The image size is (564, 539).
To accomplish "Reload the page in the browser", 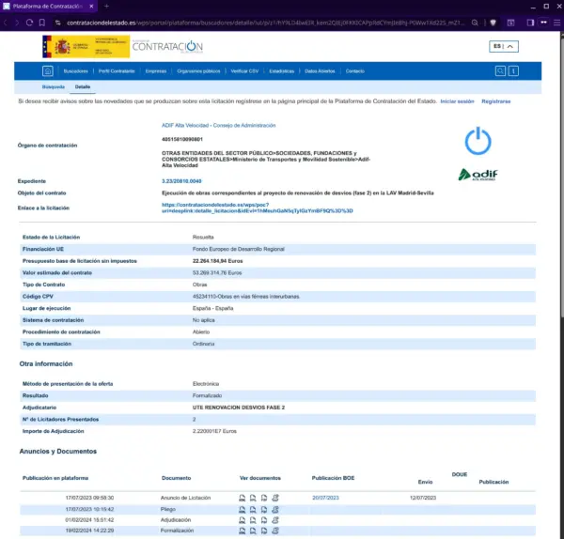I will click(x=29, y=23).
